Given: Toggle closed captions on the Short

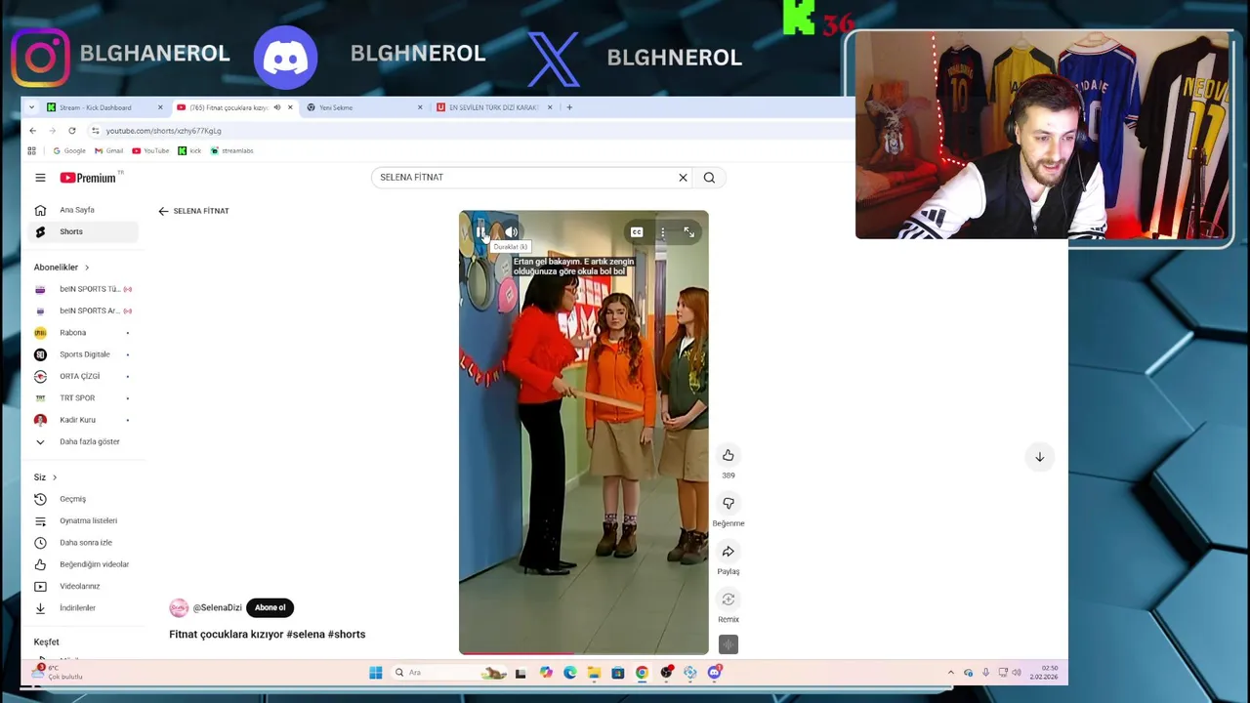Looking at the screenshot, I should click(x=637, y=232).
